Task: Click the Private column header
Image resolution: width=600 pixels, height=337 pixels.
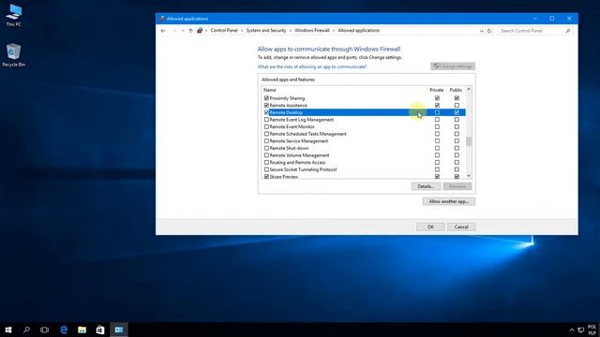Action: [x=437, y=90]
